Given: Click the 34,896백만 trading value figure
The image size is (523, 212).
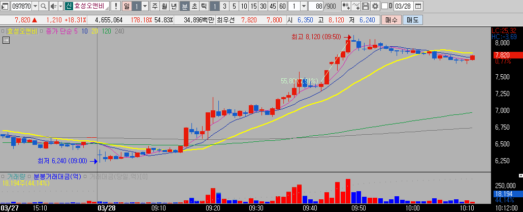Looking at the screenshot, I should (x=199, y=20).
